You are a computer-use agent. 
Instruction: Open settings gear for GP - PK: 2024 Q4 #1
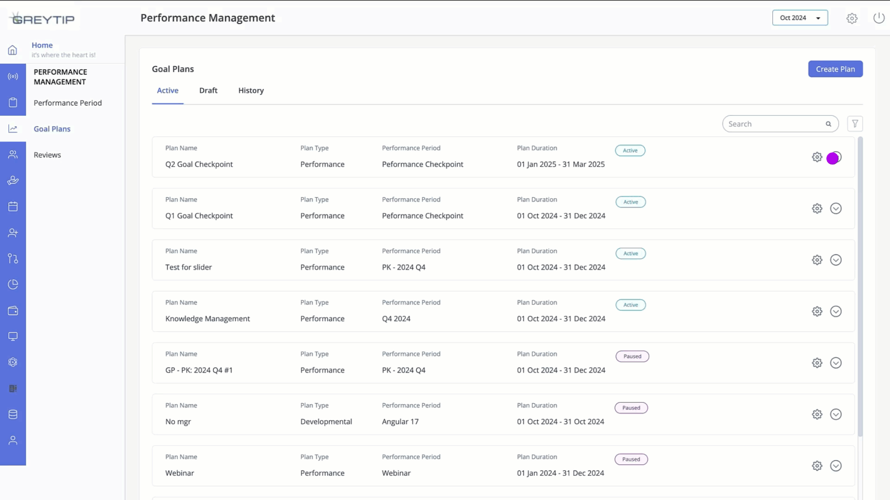[x=817, y=363]
